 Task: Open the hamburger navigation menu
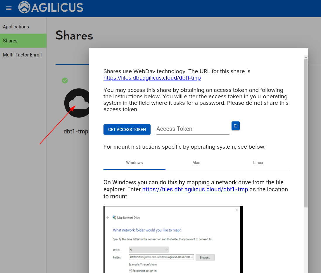(x=9, y=8)
